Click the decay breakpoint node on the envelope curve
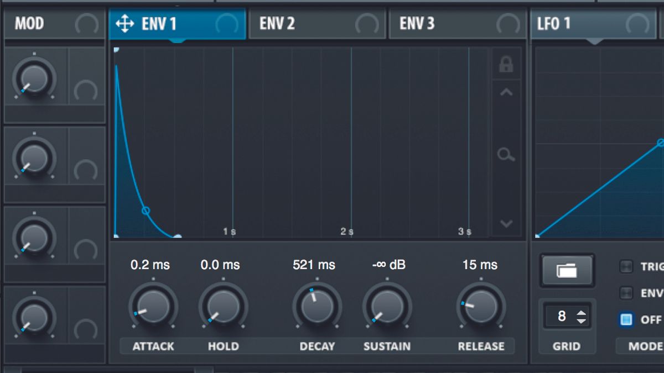Image resolution: width=664 pixels, height=373 pixels. [x=145, y=212]
